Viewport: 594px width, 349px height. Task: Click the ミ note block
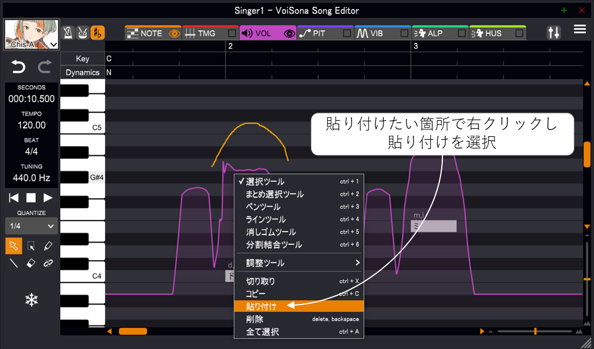434,226
